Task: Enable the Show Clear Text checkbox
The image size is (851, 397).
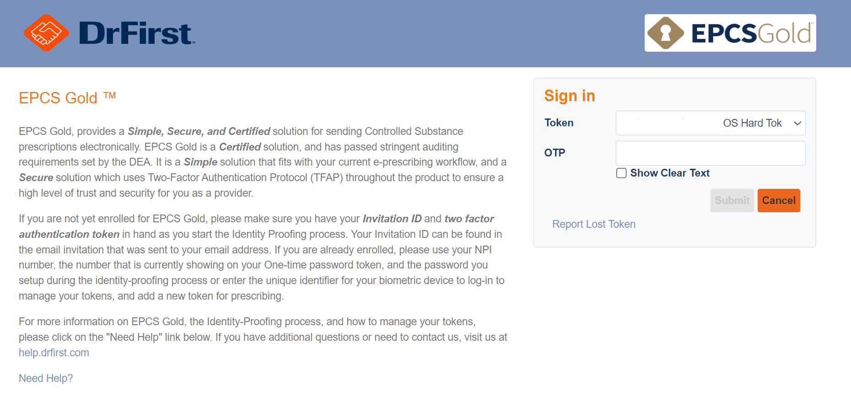Action: coord(621,173)
